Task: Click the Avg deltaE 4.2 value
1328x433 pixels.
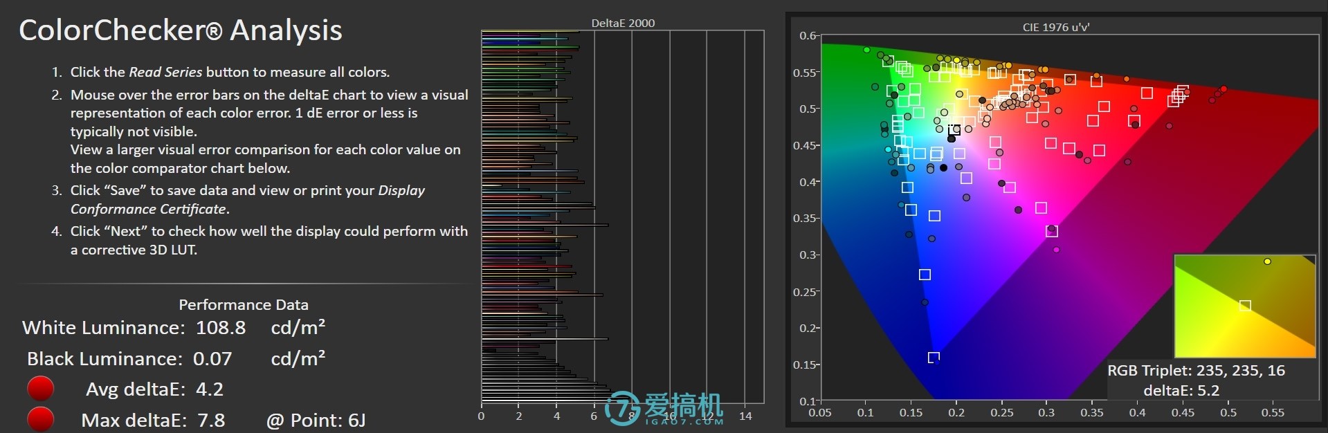Action: (x=210, y=389)
